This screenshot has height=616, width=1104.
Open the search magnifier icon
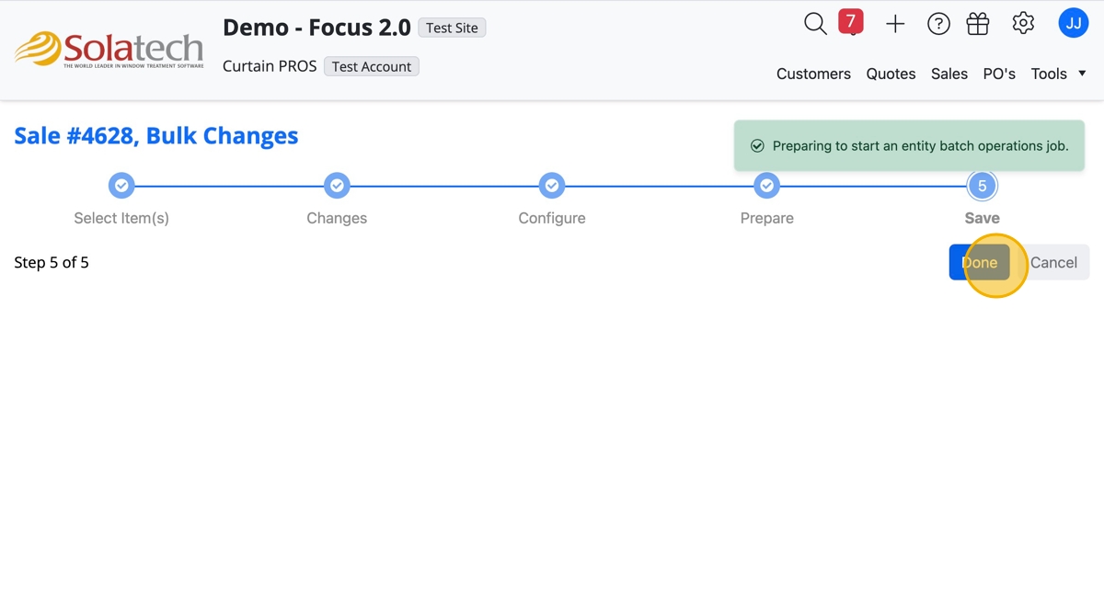pos(815,24)
